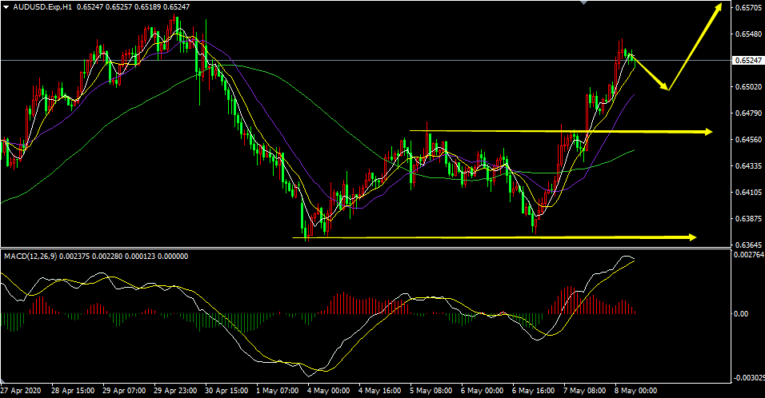Click the current price label 0.65247 on axis
765x398 pixels.
(748, 61)
